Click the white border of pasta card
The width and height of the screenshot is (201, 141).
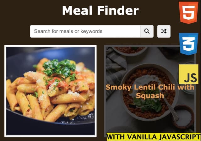tap(51, 46)
